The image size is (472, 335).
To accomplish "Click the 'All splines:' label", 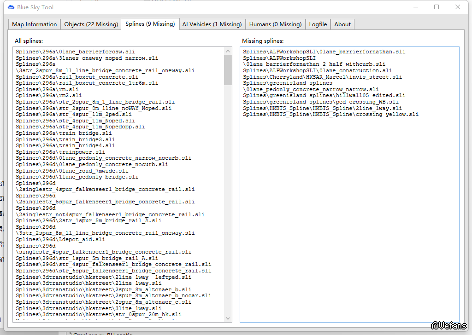I will (29, 41).
